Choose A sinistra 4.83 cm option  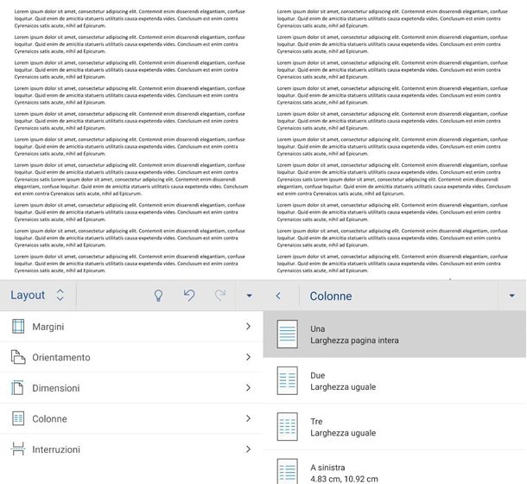pyautogui.click(x=395, y=468)
